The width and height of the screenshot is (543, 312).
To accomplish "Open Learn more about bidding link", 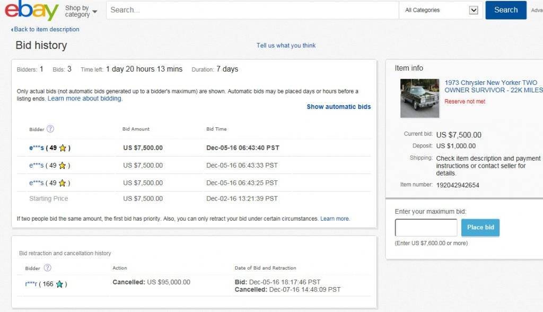I will (x=85, y=99).
